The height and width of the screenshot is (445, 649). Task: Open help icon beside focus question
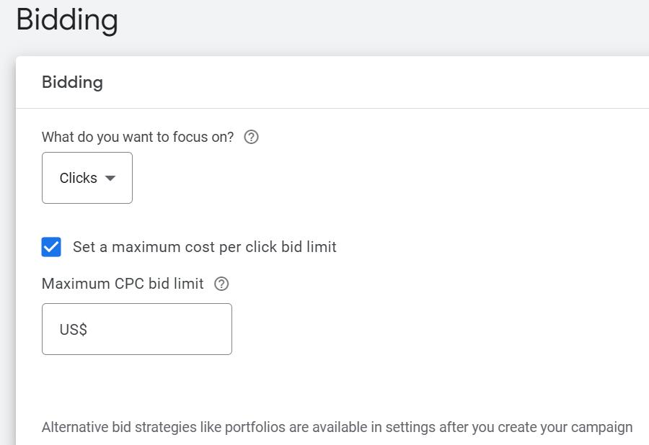tap(251, 137)
